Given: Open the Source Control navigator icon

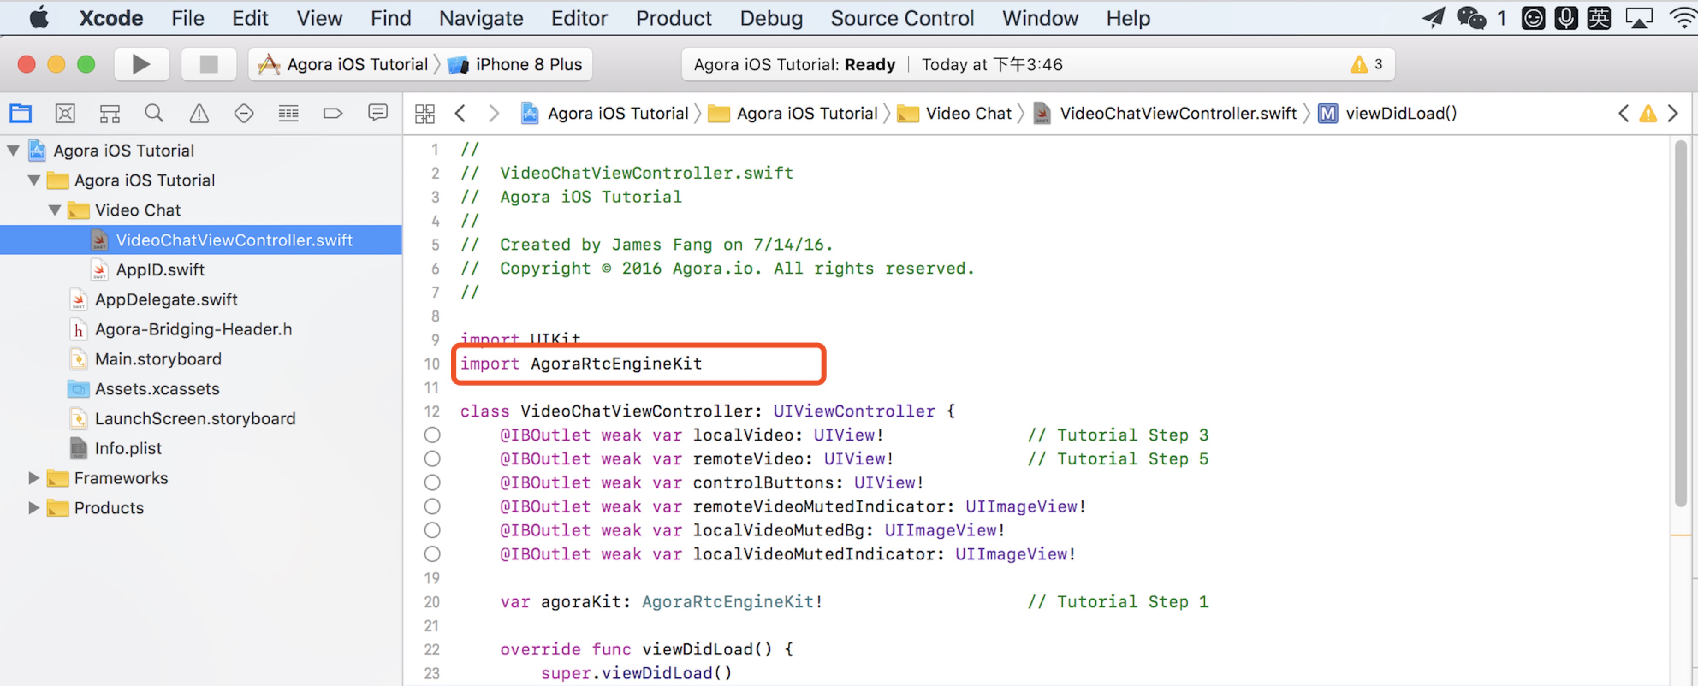Looking at the screenshot, I should pos(65,113).
